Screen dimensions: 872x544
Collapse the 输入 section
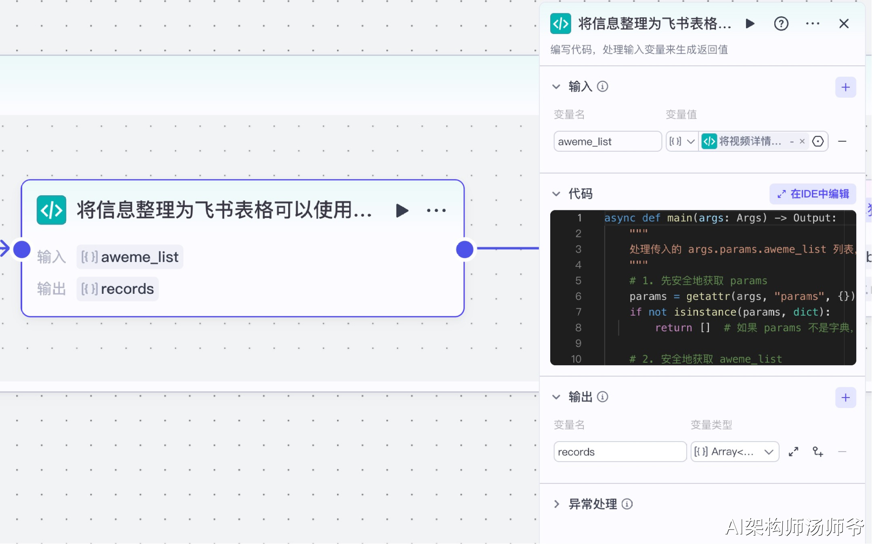click(x=556, y=87)
